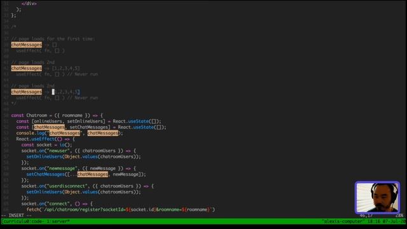Click 'roomname' in the Chatroom parameters
The height and width of the screenshot is (229, 407).
coord(72,115)
